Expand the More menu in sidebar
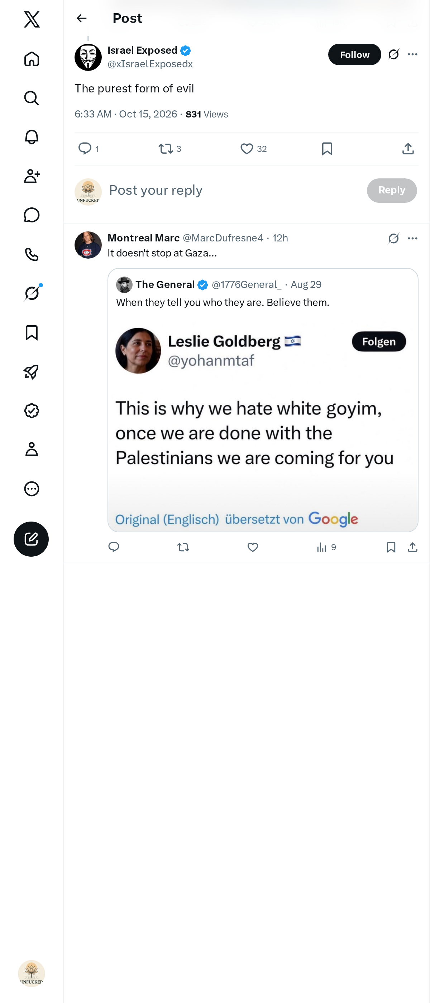This screenshot has width=430, height=1003. coord(32,488)
